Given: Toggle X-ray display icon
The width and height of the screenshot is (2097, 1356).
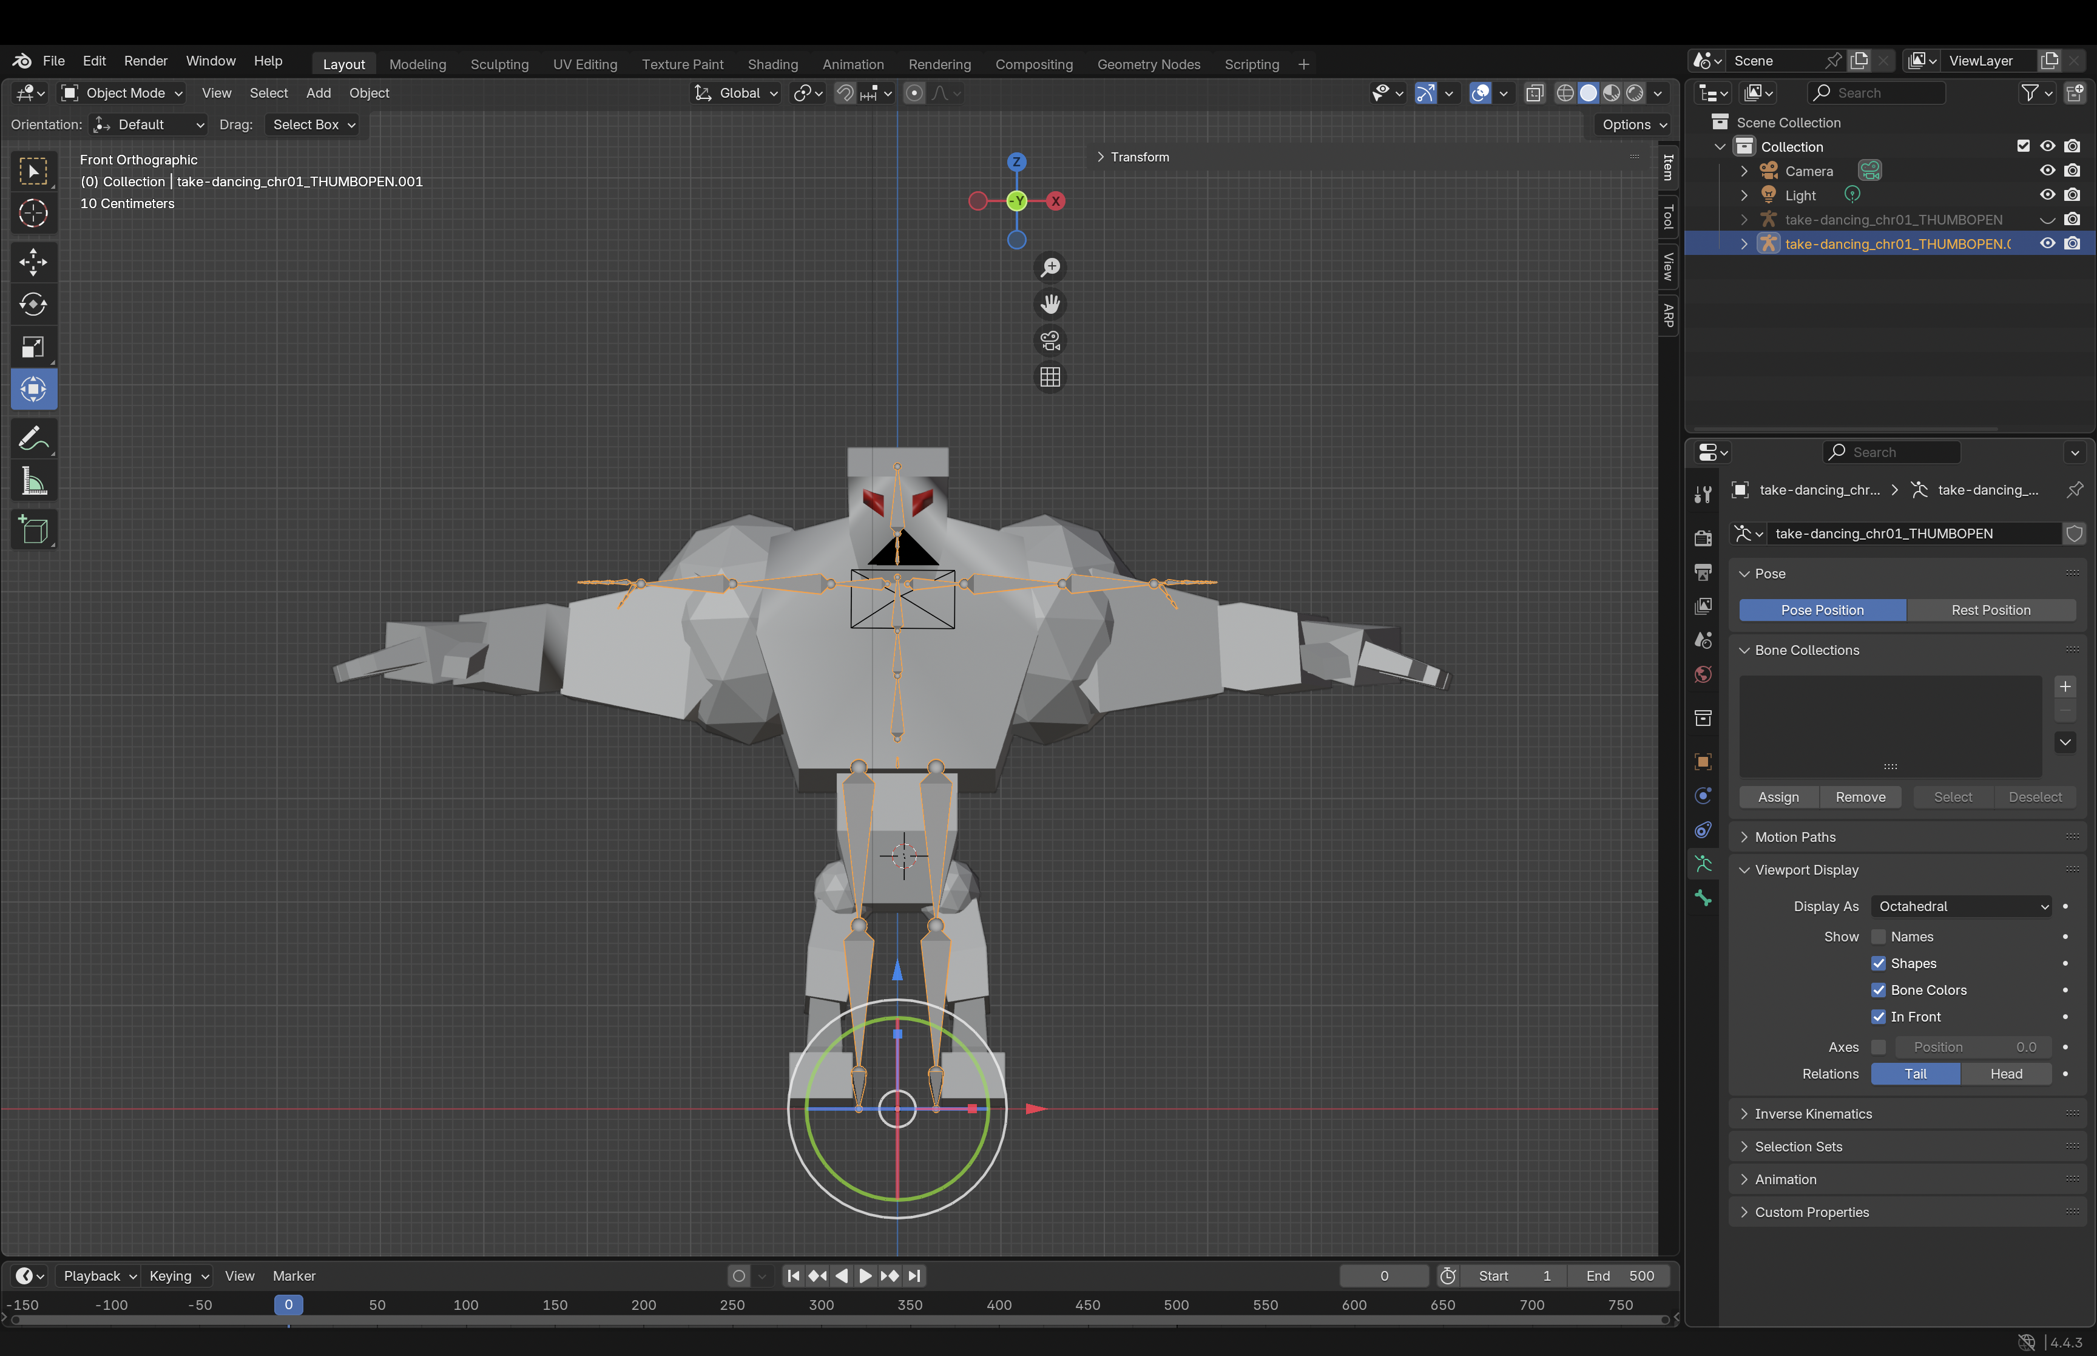Looking at the screenshot, I should coord(1535,92).
